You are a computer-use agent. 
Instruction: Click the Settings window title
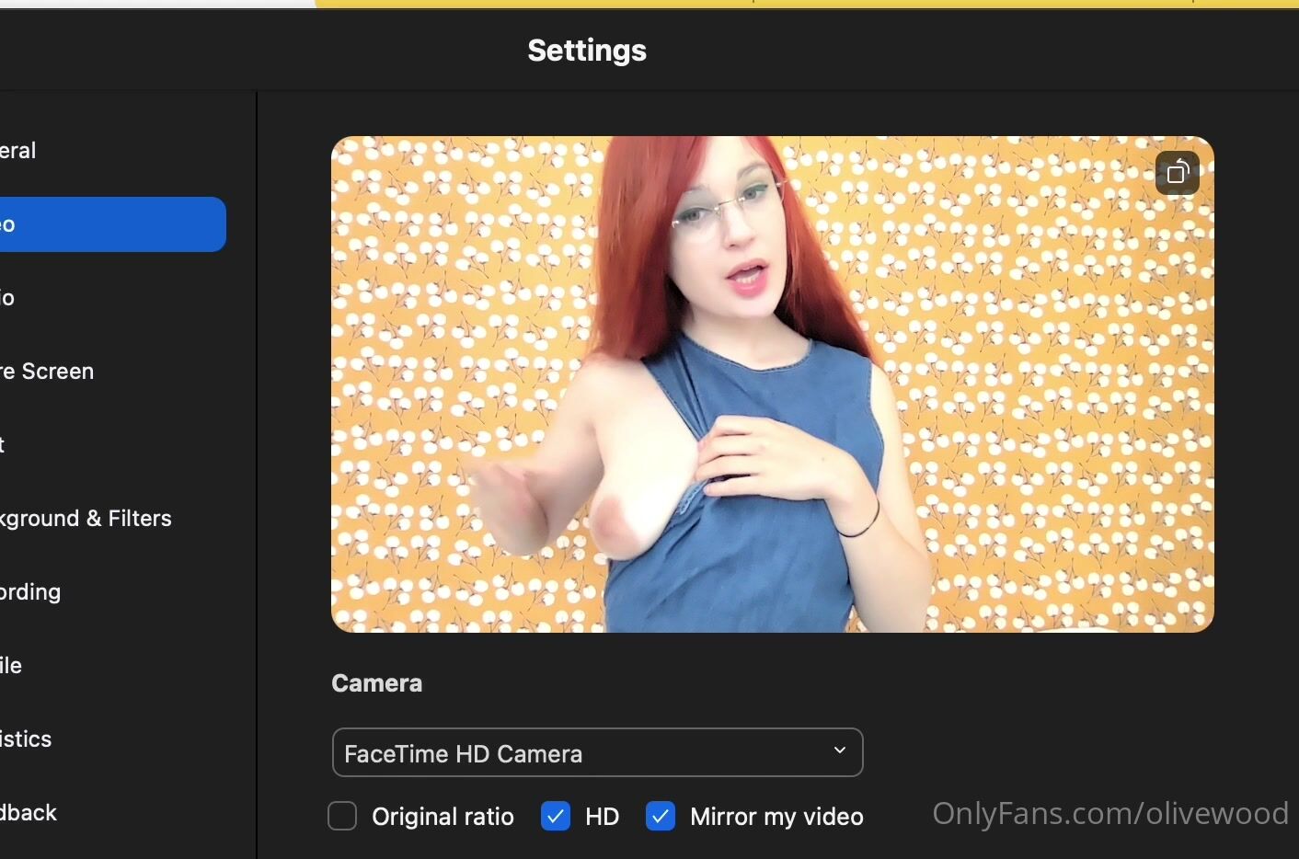(x=587, y=51)
